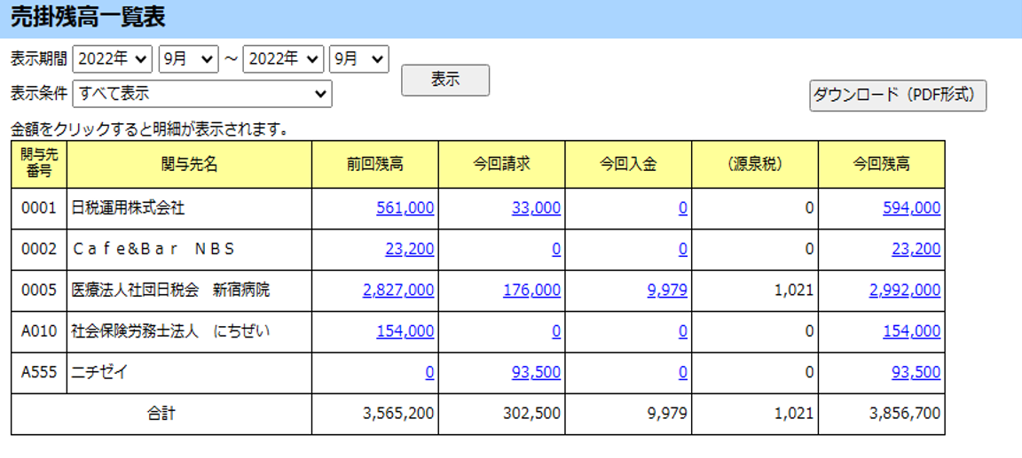Click previous balance 23,200 for Cafe&Bar NBS
Image resolution: width=1022 pixels, height=458 pixels.
pyautogui.click(x=409, y=250)
